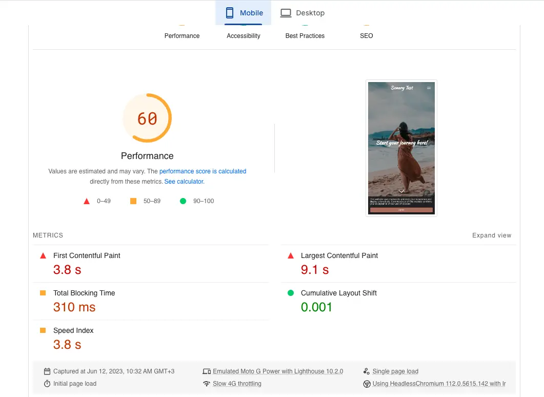
Task: Switch to the Mobile tab
Action: (243, 13)
